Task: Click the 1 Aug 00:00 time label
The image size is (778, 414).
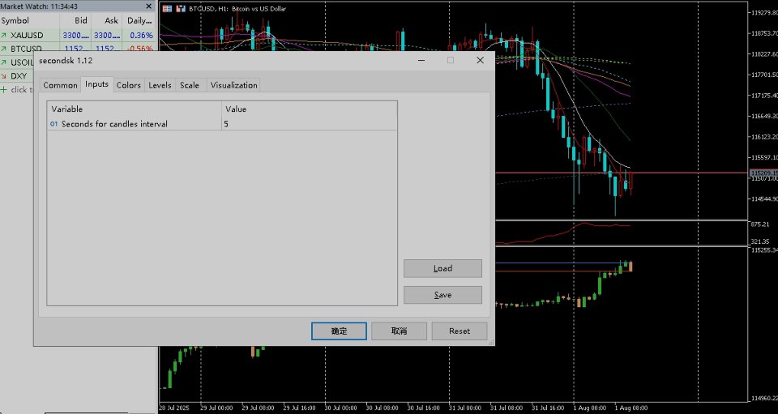Action: coord(590,408)
